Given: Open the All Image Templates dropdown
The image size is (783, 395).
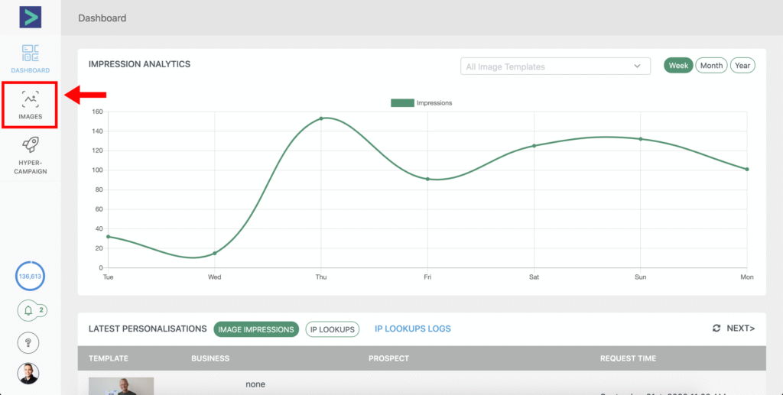Looking at the screenshot, I should (x=547, y=66).
